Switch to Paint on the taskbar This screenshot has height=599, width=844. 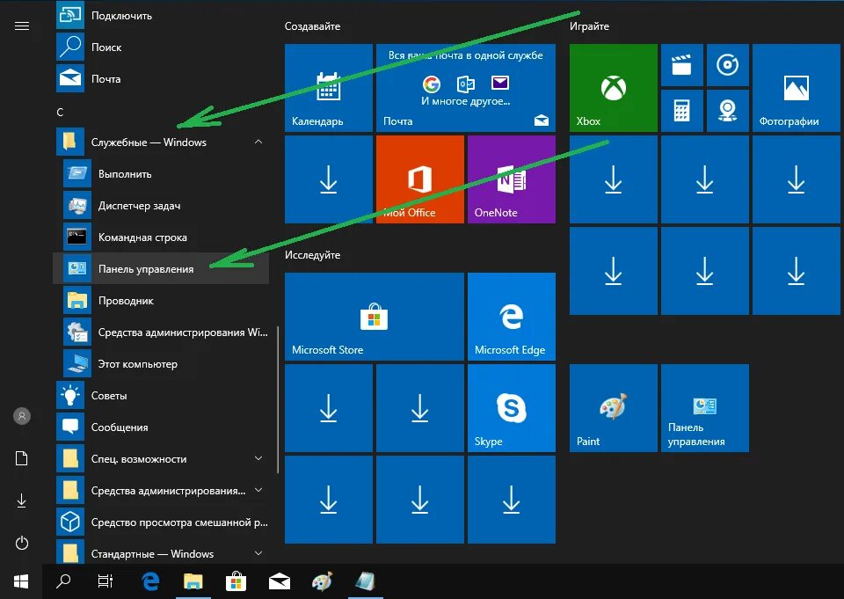[x=322, y=581]
